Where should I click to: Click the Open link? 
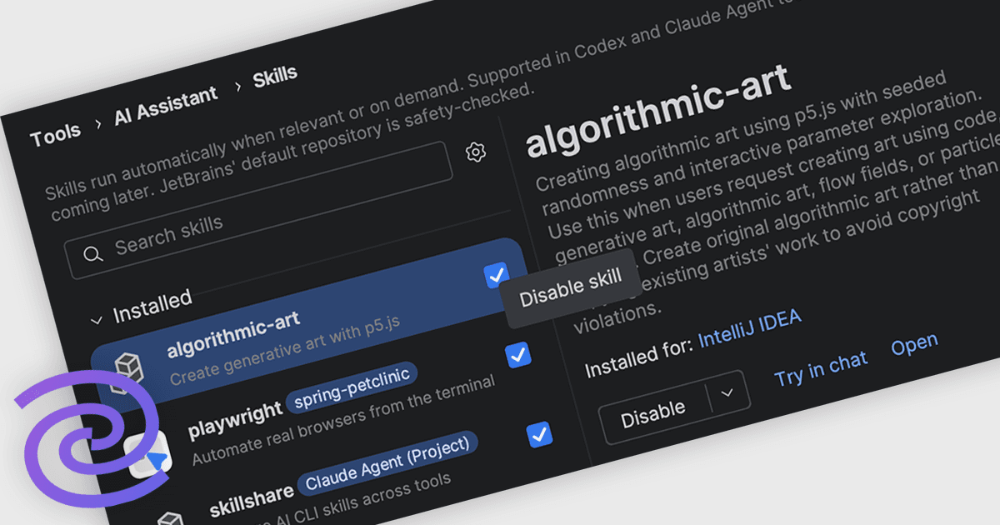click(x=914, y=344)
